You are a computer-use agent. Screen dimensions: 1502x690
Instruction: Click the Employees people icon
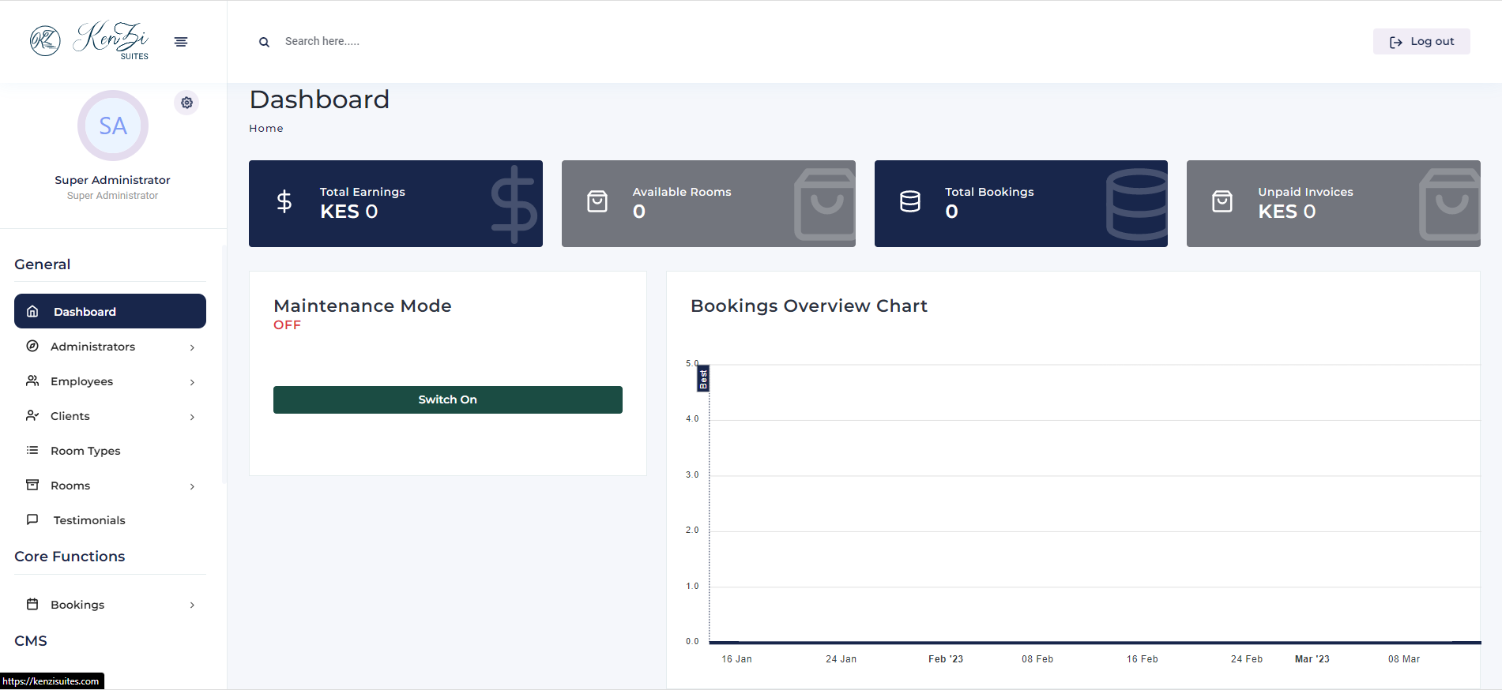(32, 381)
